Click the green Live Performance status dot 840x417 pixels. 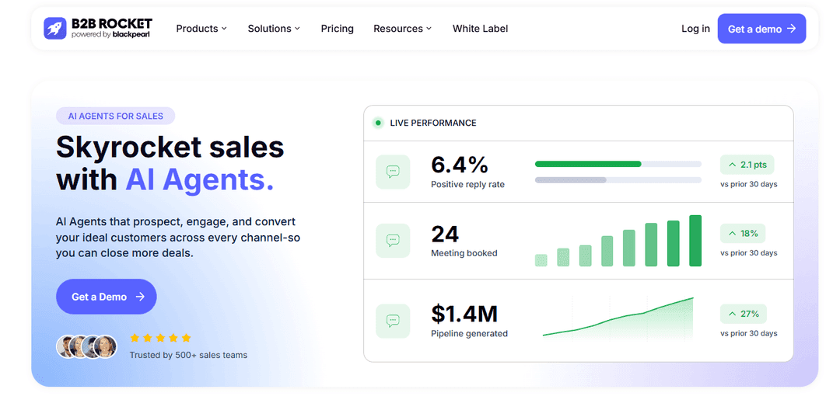(x=378, y=123)
